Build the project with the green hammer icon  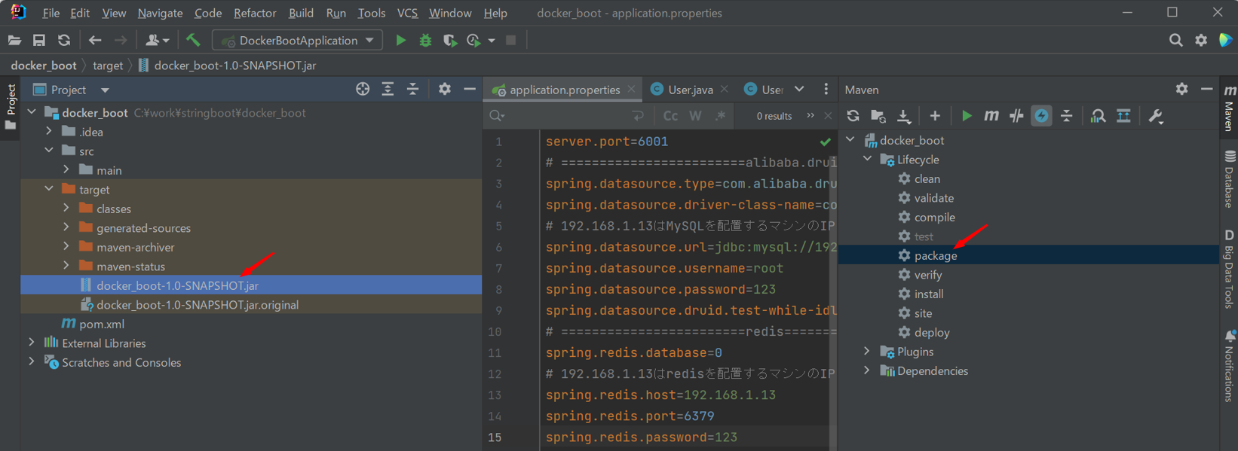click(193, 40)
